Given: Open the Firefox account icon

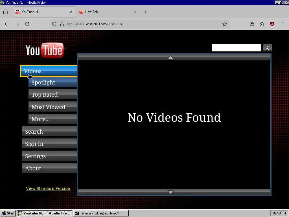Looking at the screenshot, I should 252,24.
